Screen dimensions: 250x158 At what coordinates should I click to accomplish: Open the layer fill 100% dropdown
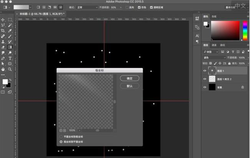pos(248,63)
